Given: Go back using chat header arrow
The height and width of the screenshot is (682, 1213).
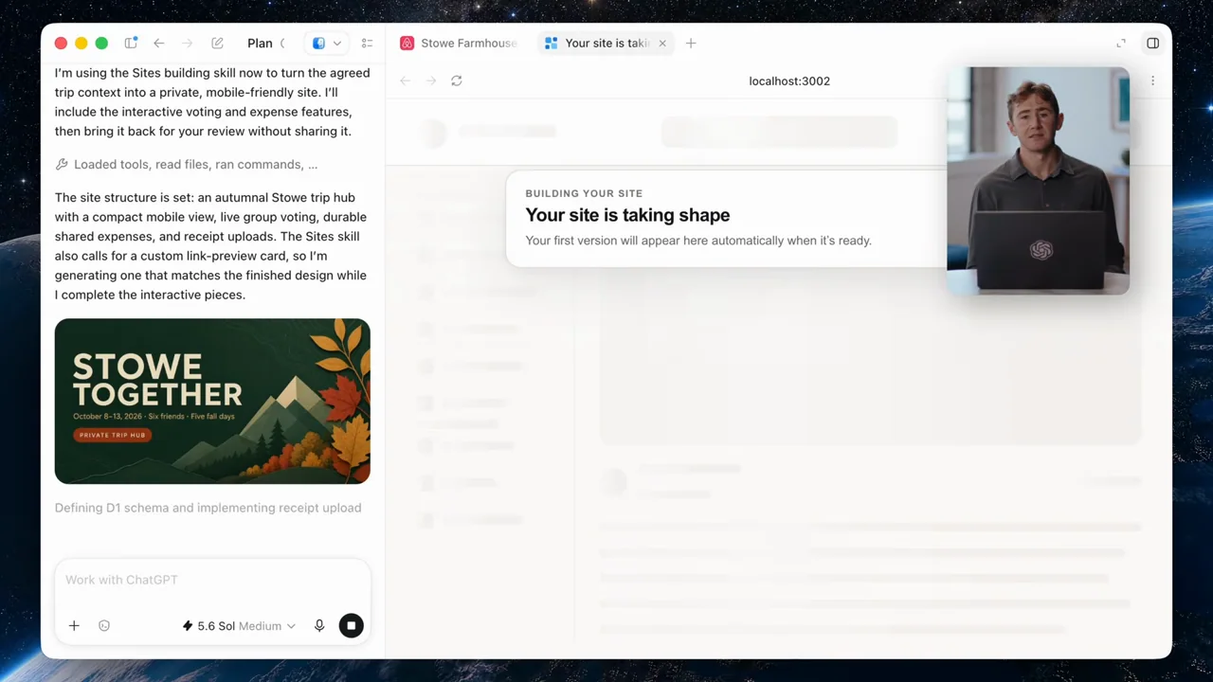Looking at the screenshot, I should 159,43.
